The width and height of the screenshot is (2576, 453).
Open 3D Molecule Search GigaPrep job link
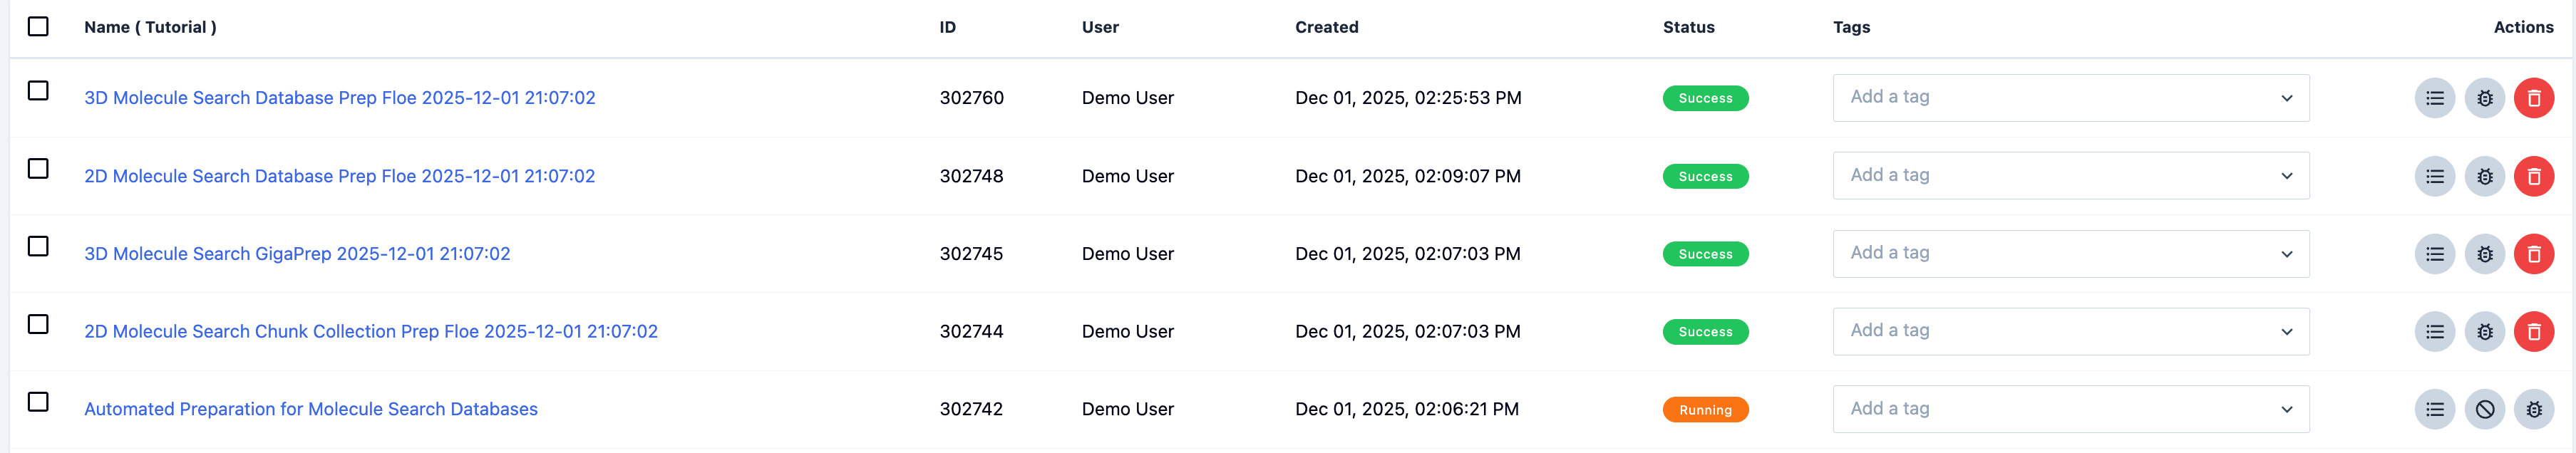(297, 254)
